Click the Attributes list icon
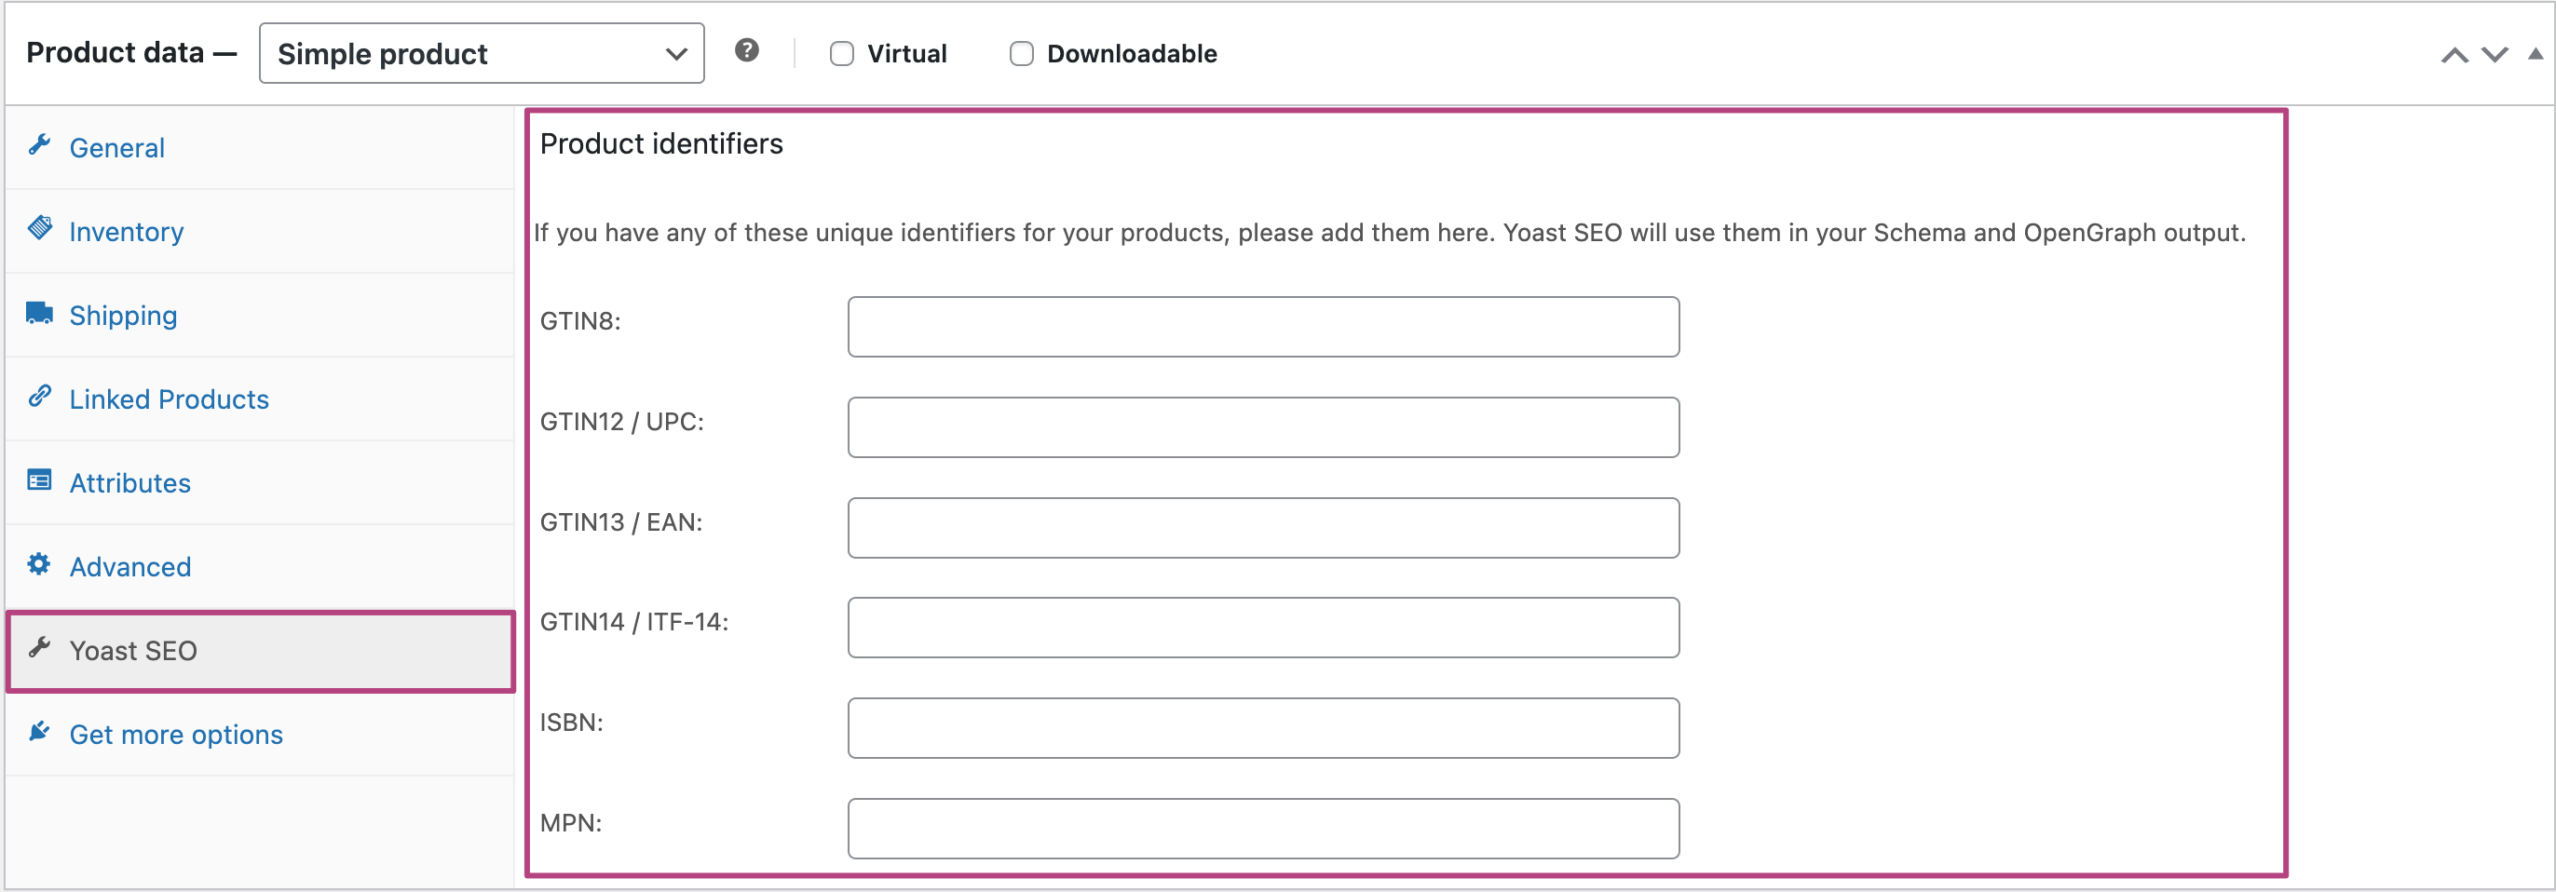 coord(40,481)
